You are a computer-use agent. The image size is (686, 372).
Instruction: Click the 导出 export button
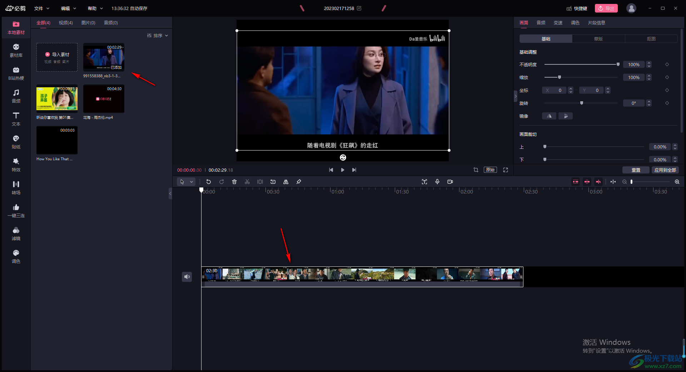pos(606,8)
